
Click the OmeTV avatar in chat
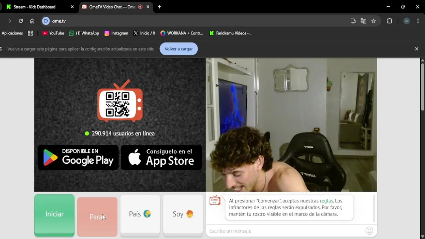click(x=215, y=200)
